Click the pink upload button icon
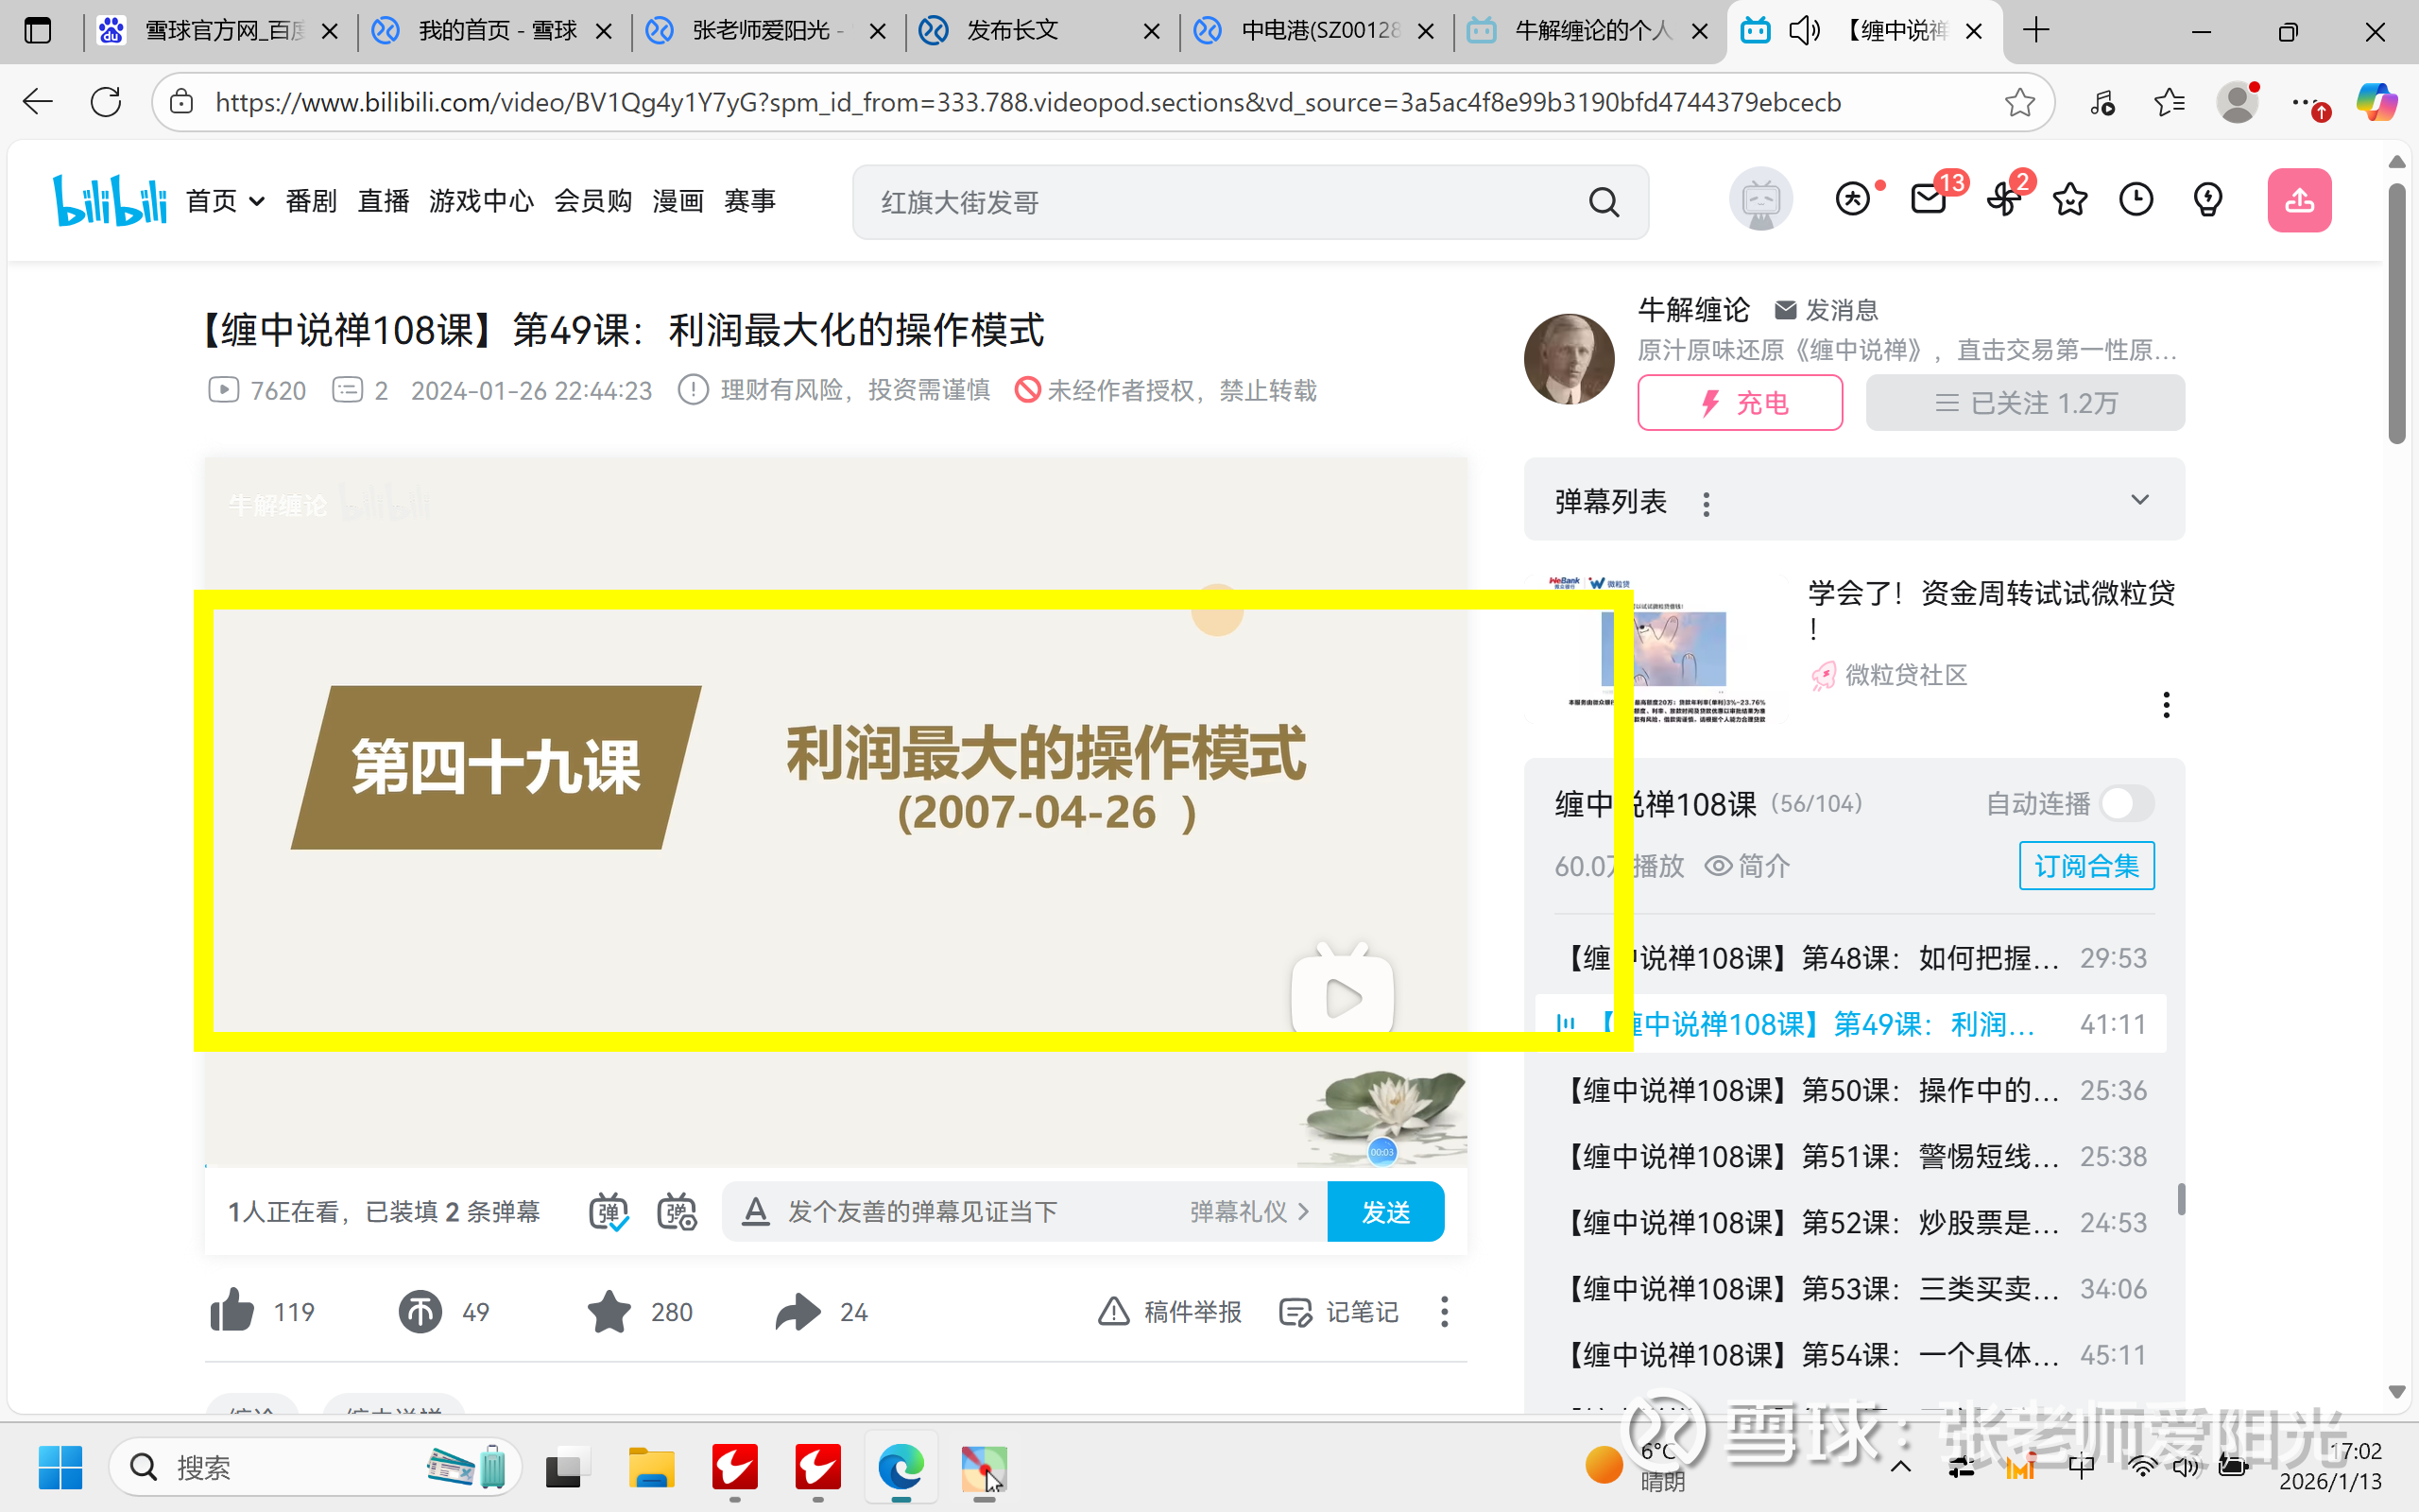Image resolution: width=2419 pixels, height=1512 pixels. (x=2298, y=201)
